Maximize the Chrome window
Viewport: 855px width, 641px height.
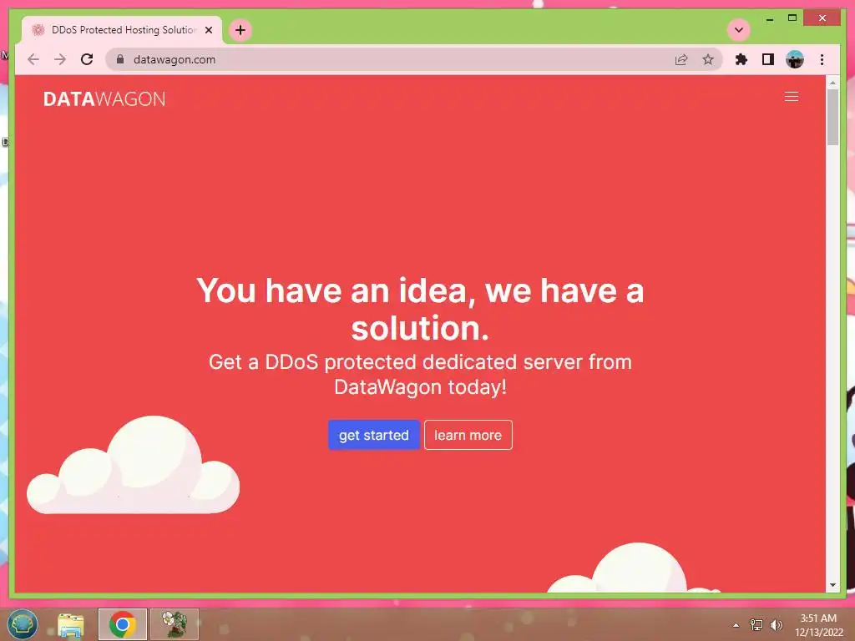point(792,18)
